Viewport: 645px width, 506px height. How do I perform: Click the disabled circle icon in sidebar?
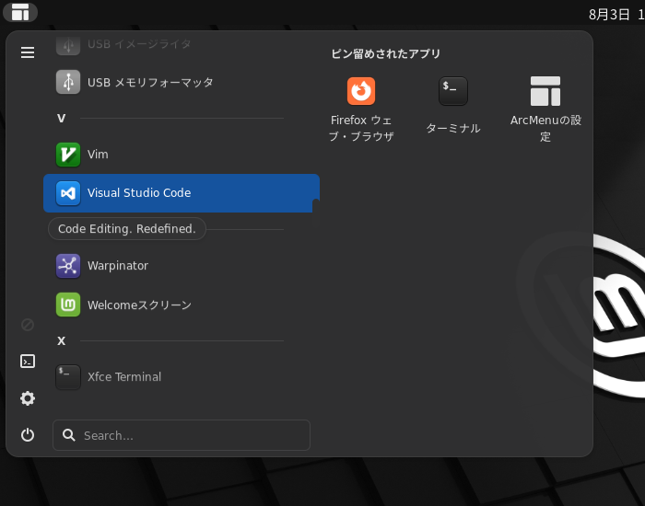point(28,325)
